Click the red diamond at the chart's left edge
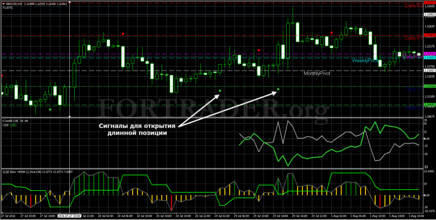This screenshot has width=436, height=220. click(x=2, y=76)
